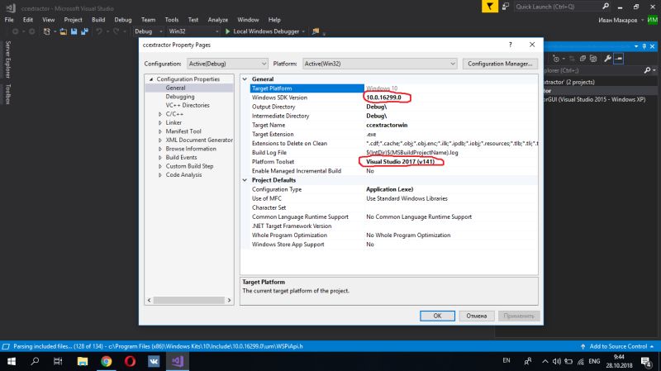Expand the Build Events tree node
The width and height of the screenshot is (661, 371).
[x=160, y=158]
